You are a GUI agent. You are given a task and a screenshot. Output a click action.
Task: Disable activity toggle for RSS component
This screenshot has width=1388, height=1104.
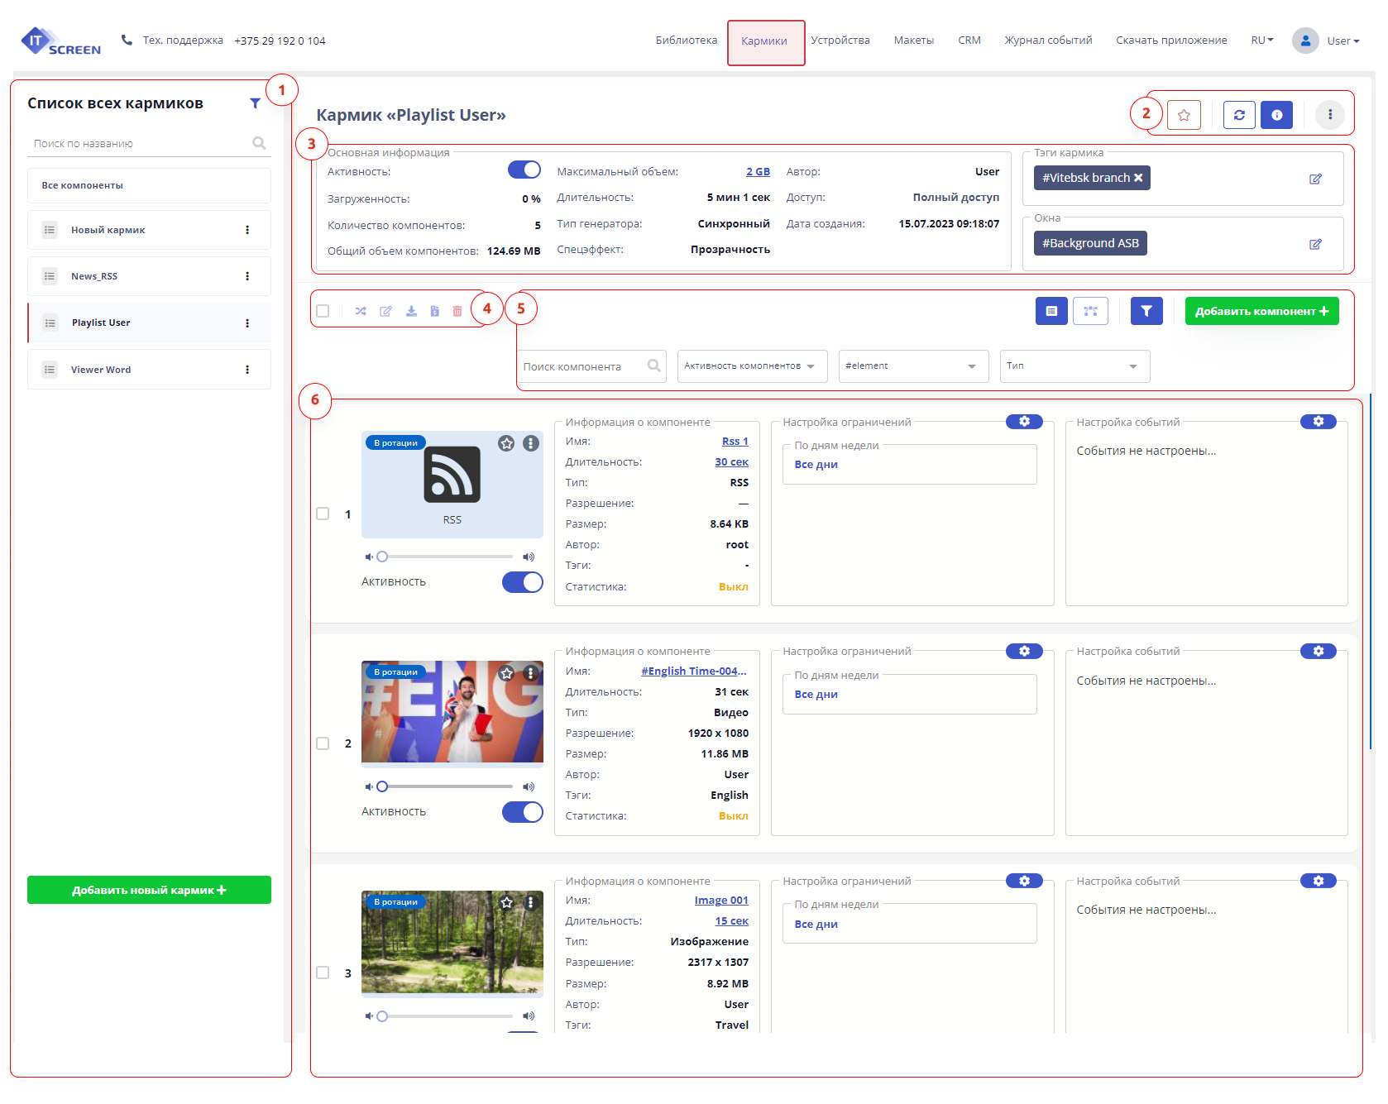[x=522, y=582]
